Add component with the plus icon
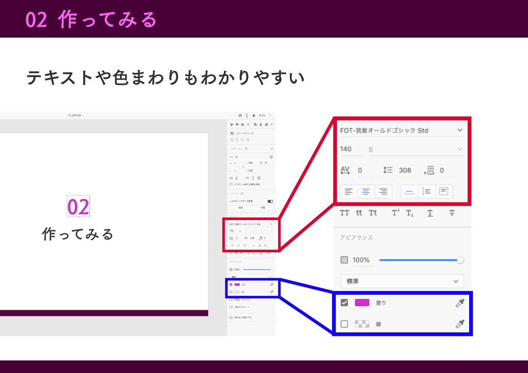The height and width of the screenshot is (373, 528). pos(272,149)
